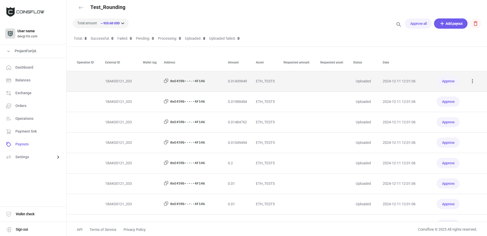Navigate to the Exchange page
The width and height of the screenshot is (487, 236).
(x=23, y=93)
